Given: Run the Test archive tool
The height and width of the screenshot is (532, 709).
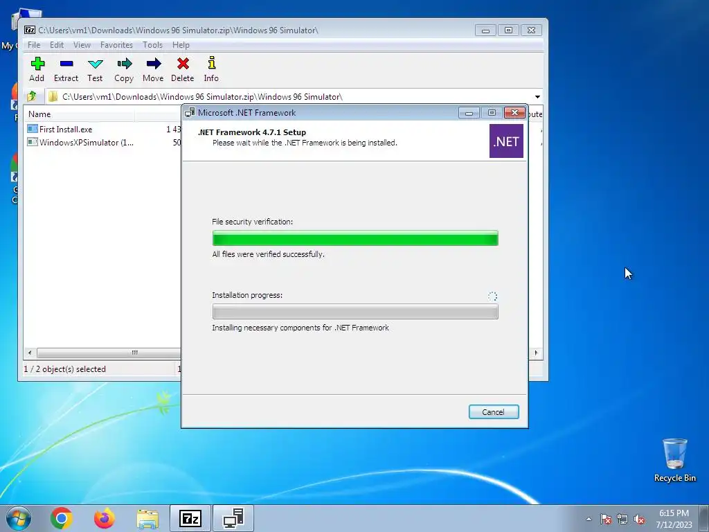Looking at the screenshot, I should (95, 69).
